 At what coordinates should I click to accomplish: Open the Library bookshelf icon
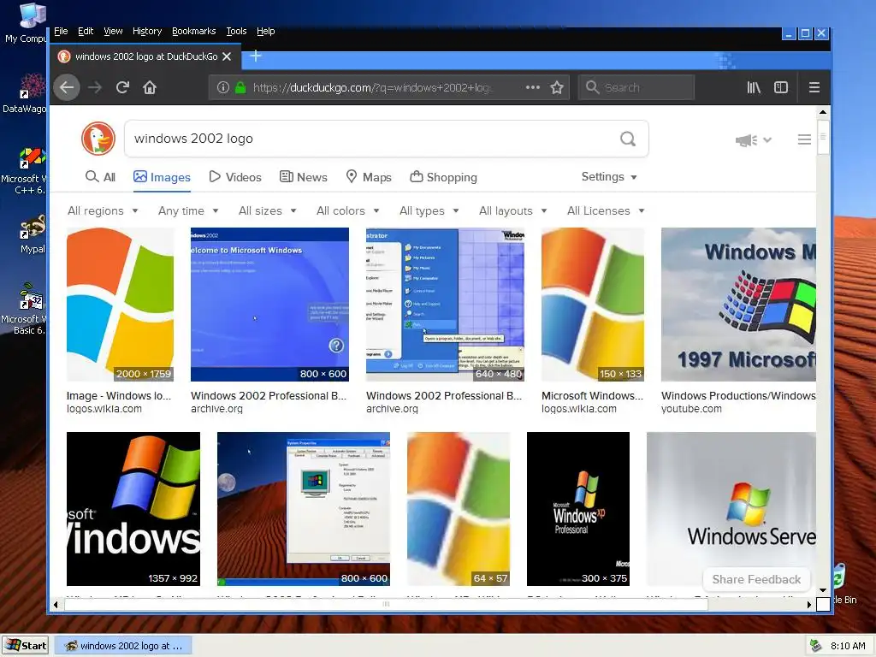(754, 88)
